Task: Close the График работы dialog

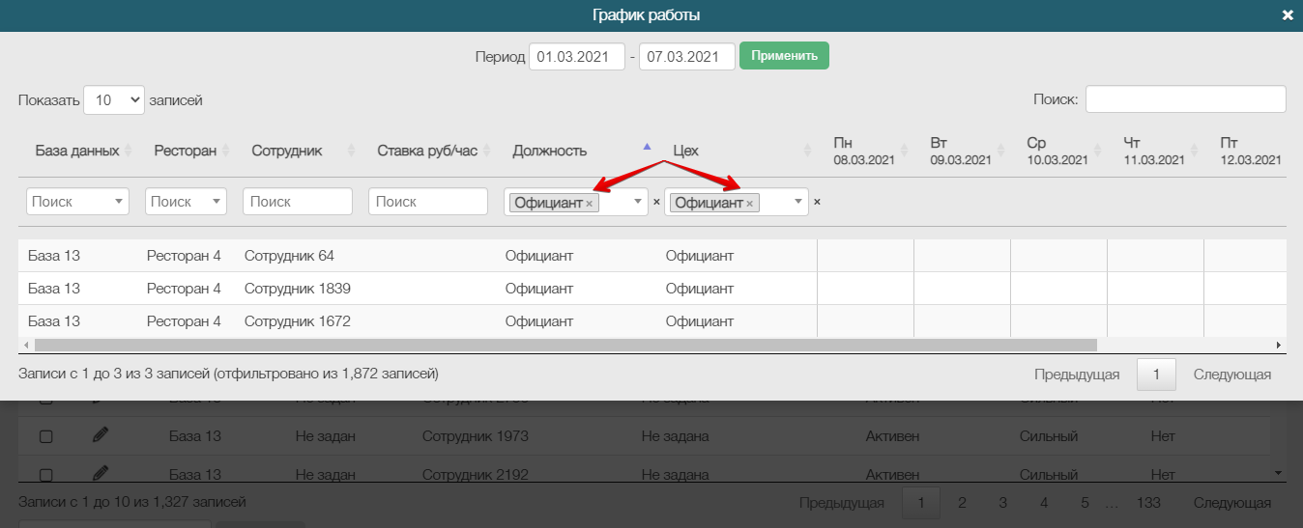Action: pyautogui.click(x=1287, y=15)
